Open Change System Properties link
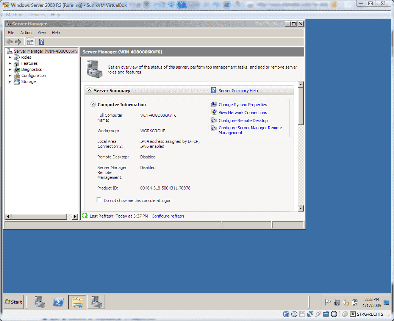The height and width of the screenshot is (321, 394). coord(243,105)
